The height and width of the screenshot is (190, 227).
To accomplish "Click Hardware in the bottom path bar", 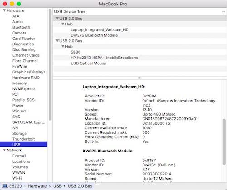I will 37,186.
